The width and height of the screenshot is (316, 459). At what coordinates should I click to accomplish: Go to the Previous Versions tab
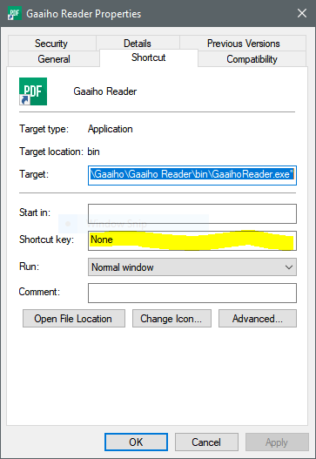243,44
